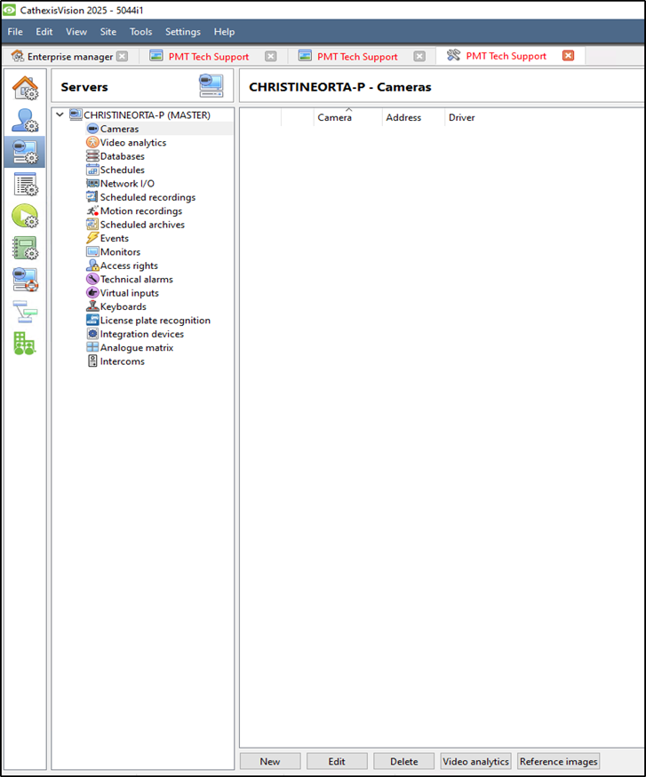
Task: Select Technical alarms in the server tree
Action: 137,280
